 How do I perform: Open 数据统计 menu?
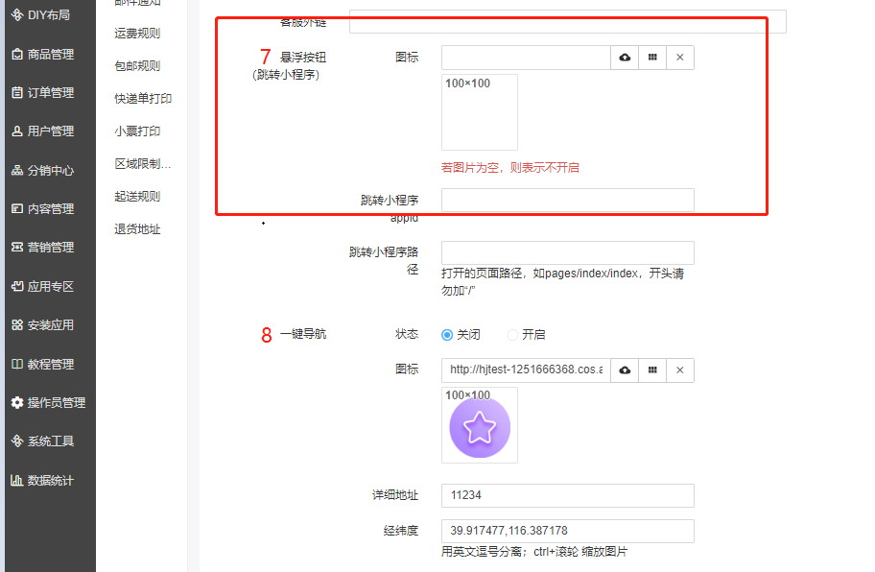[50, 480]
